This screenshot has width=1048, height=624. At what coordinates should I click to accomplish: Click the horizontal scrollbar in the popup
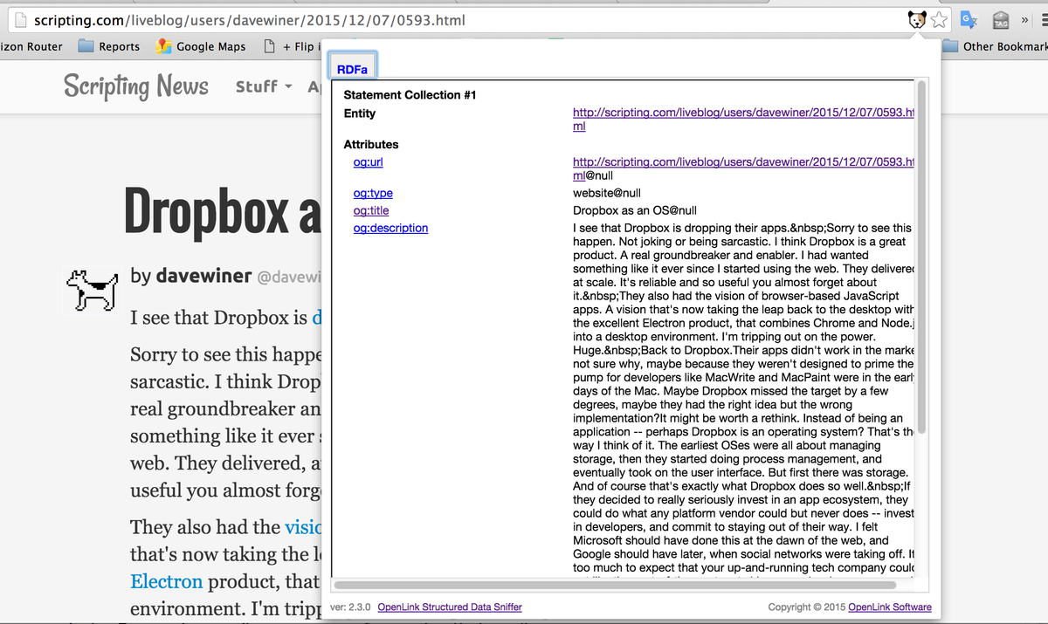pos(614,585)
